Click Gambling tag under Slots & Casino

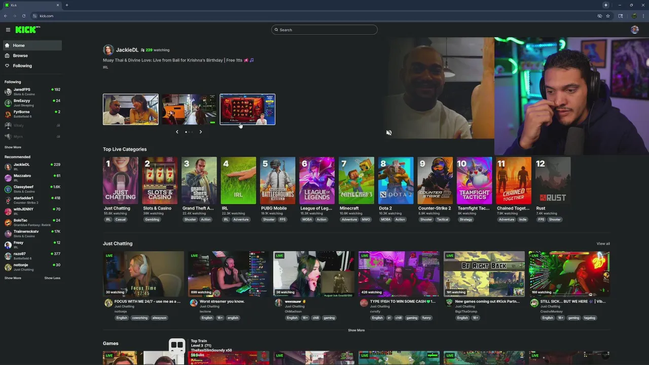coord(152,220)
